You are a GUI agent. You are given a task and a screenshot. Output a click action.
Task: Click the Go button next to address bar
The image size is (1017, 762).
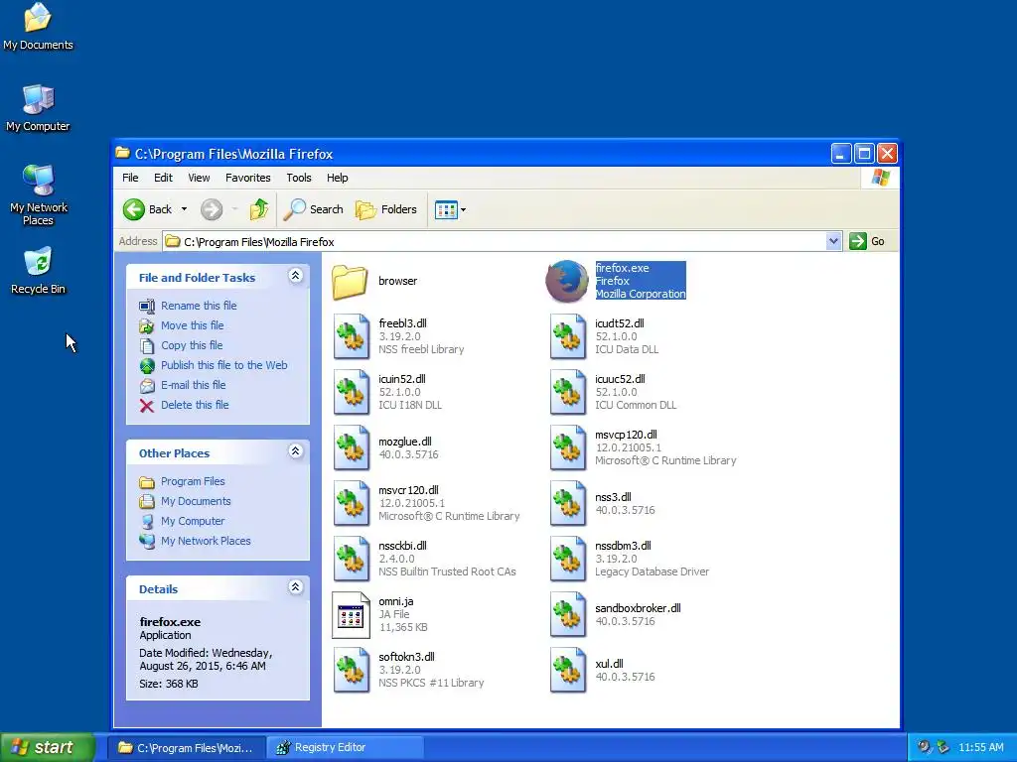pyautogui.click(x=867, y=241)
